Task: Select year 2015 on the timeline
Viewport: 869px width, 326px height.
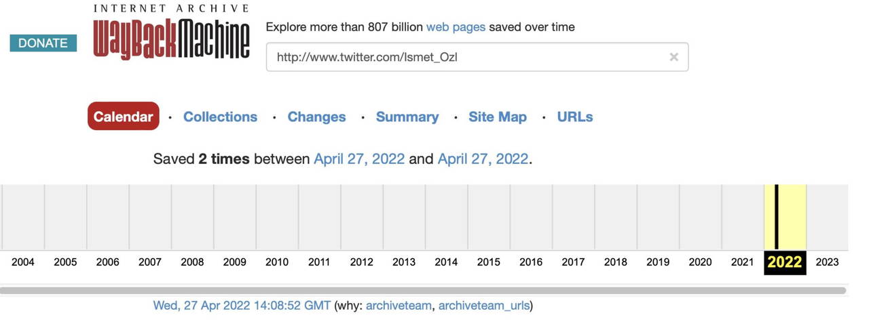Action: point(488,262)
